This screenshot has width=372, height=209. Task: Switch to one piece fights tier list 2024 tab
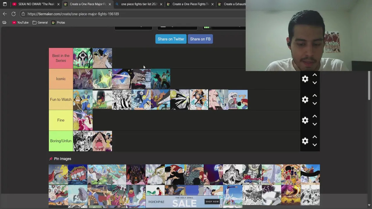tap(139, 4)
